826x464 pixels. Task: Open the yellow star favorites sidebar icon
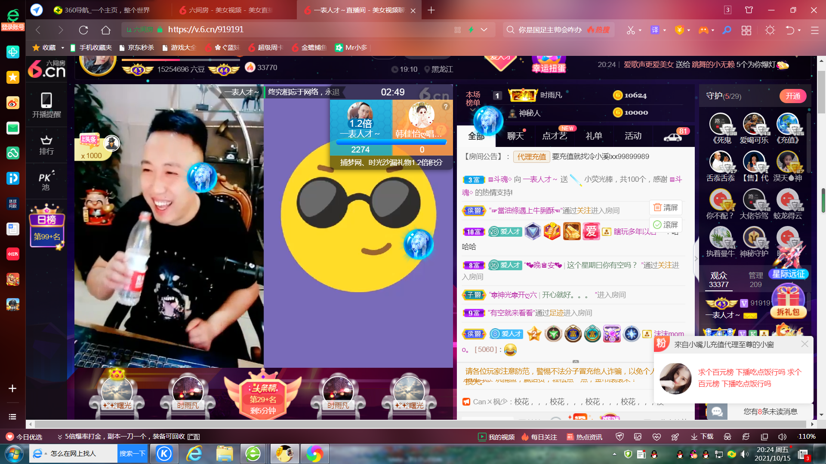click(x=12, y=77)
